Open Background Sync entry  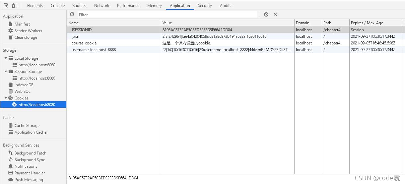point(30,160)
